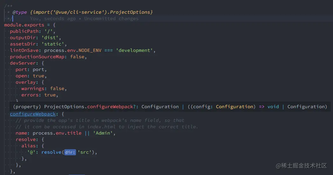Click the 'Admin' string
The width and height of the screenshot is (333, 175).
coord(103,133)
